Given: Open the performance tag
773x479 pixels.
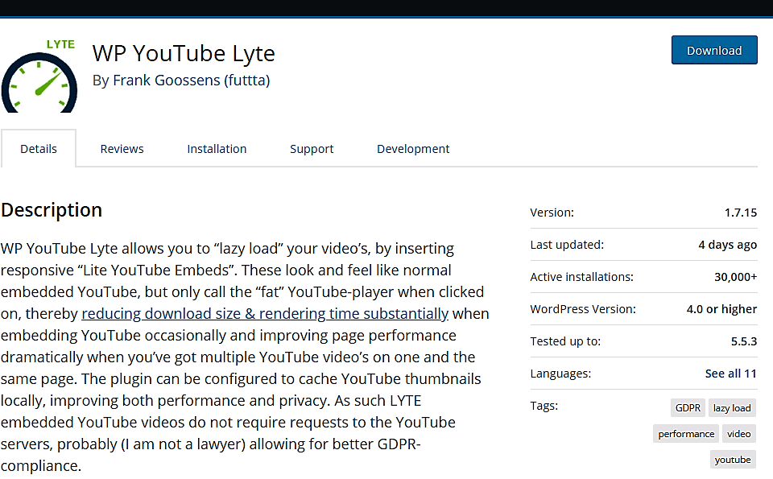Looking at the screenshot, I should (686, 434).
